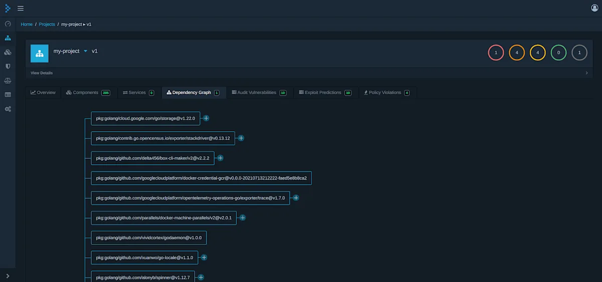Click the red critical count circle
The height and width of the screenshot is (282, 602).
click(496, 53)
